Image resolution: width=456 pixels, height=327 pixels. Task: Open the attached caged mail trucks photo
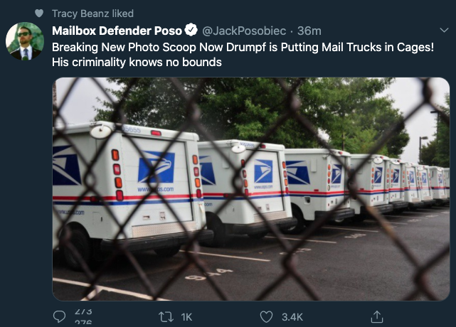[x=251, y=189]
